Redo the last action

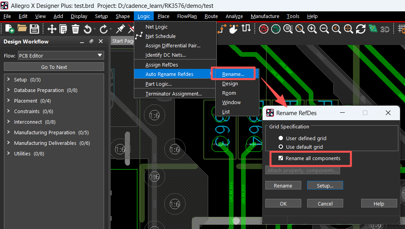(104, 29)
